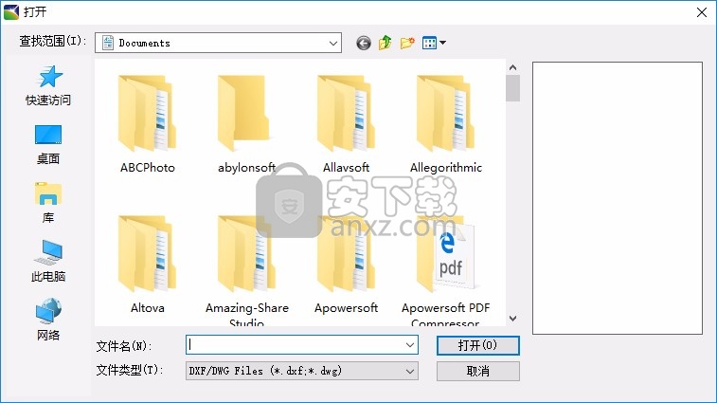Open the view menu dropdown

click(435, 43)
